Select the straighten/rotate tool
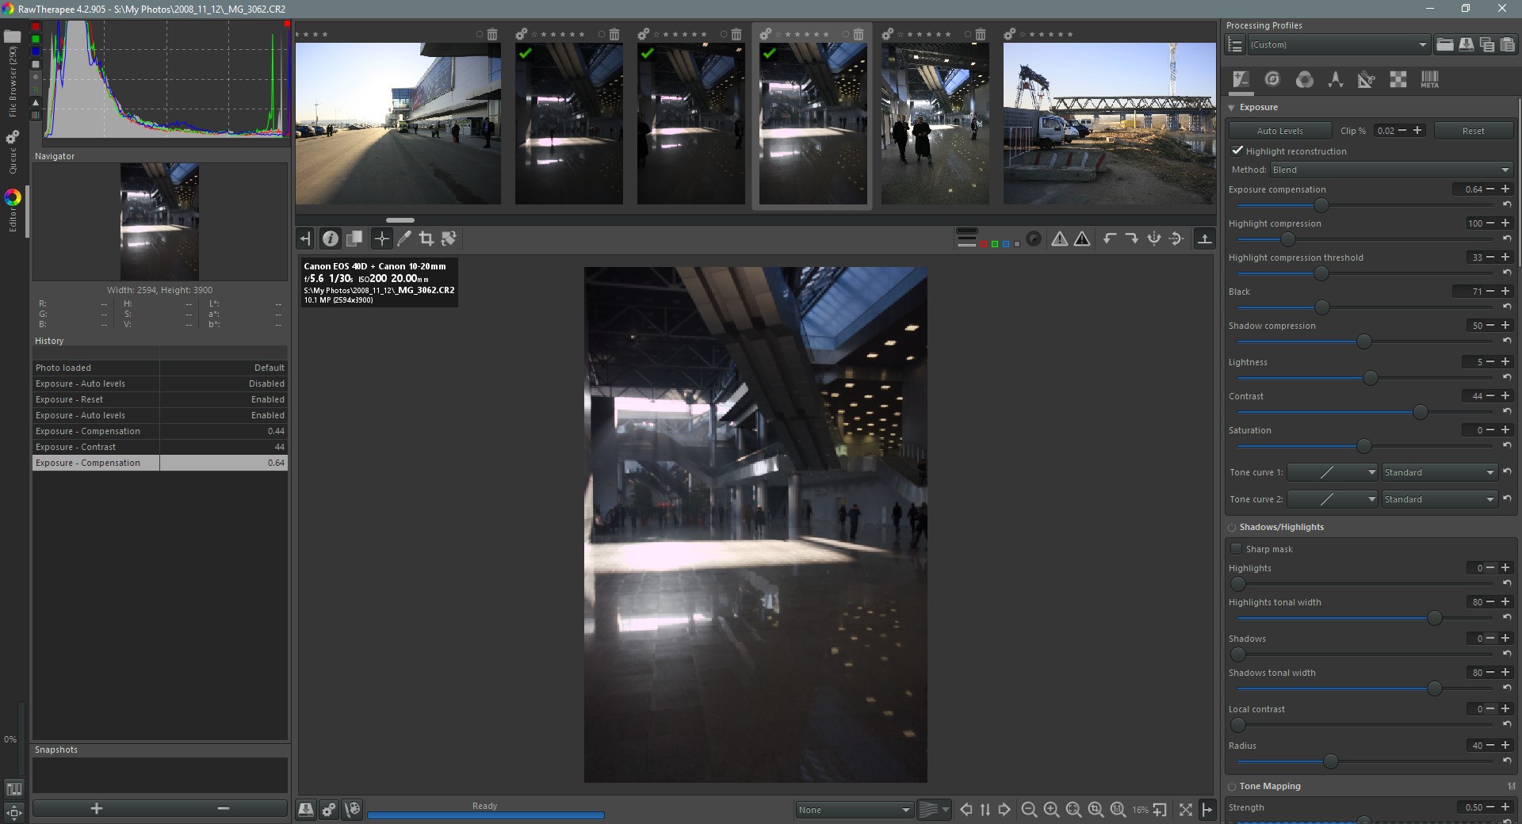Screen dimensions: 1522x824 449,238
